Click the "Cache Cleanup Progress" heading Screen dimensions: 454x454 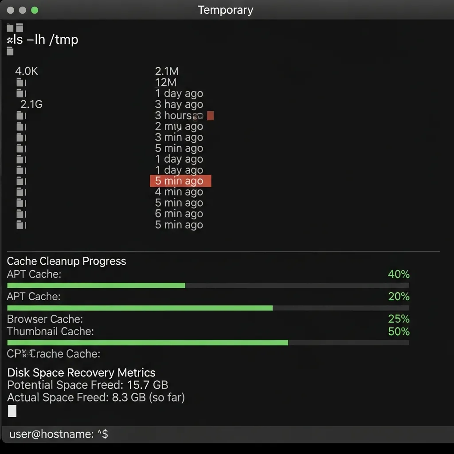tap(67, 261)
